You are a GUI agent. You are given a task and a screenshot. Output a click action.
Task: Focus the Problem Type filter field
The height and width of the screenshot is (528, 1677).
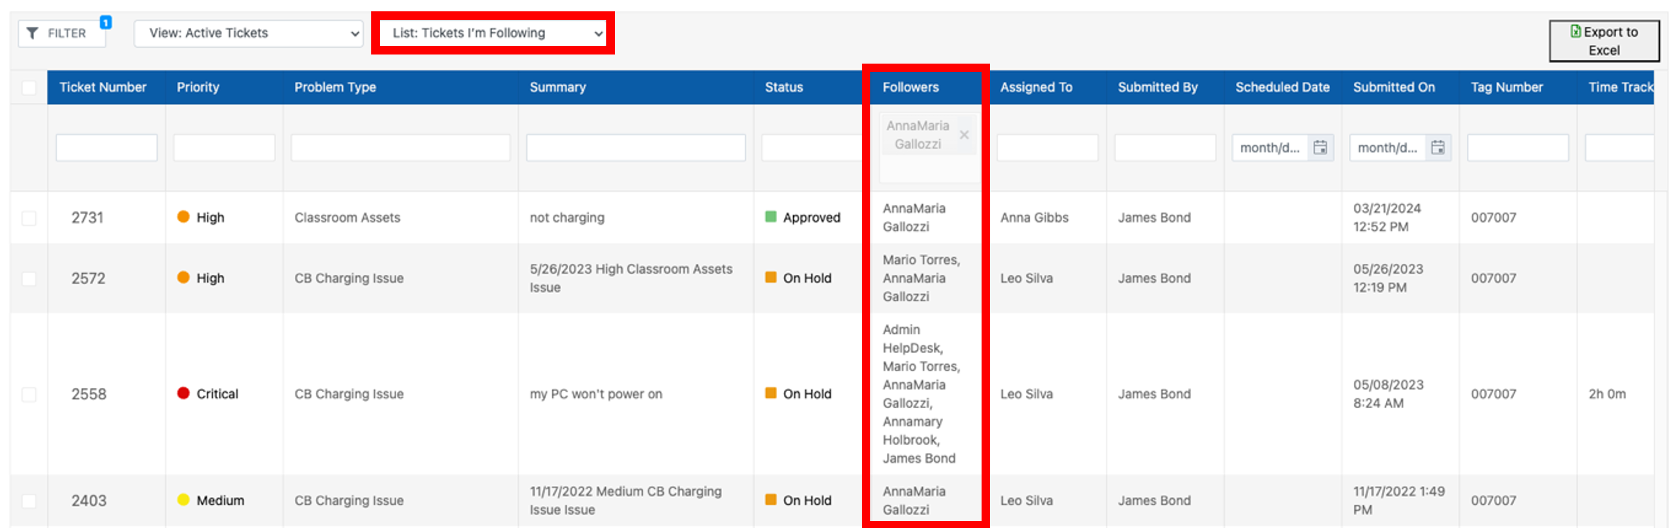400,148
